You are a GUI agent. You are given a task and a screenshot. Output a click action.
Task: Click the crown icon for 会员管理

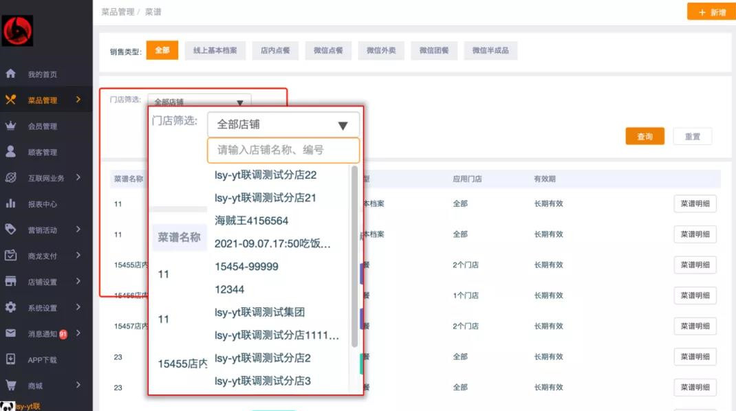tap(10, 126)
